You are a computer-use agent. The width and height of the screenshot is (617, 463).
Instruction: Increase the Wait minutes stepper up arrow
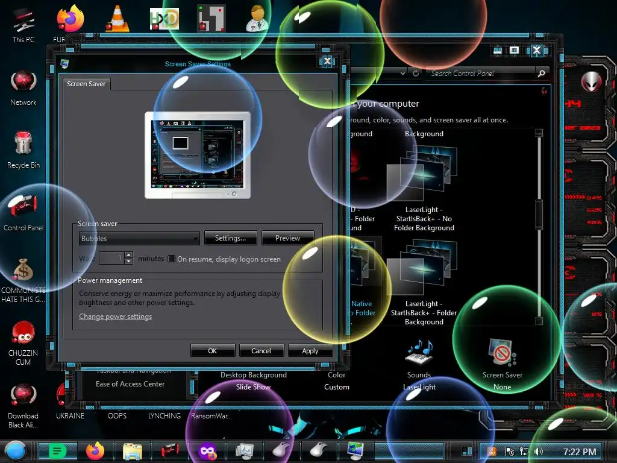tap(129, 255)
